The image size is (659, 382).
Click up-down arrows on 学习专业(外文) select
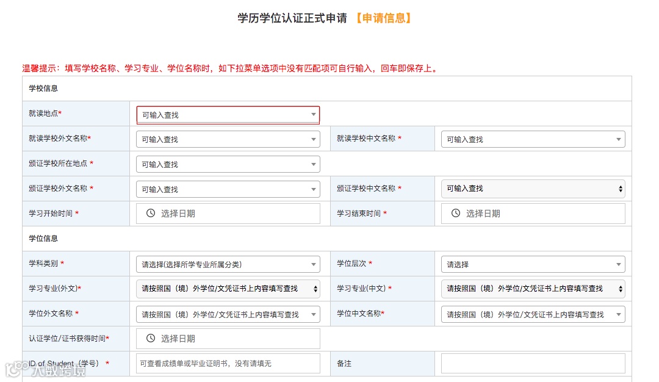(x=315, y=289)
